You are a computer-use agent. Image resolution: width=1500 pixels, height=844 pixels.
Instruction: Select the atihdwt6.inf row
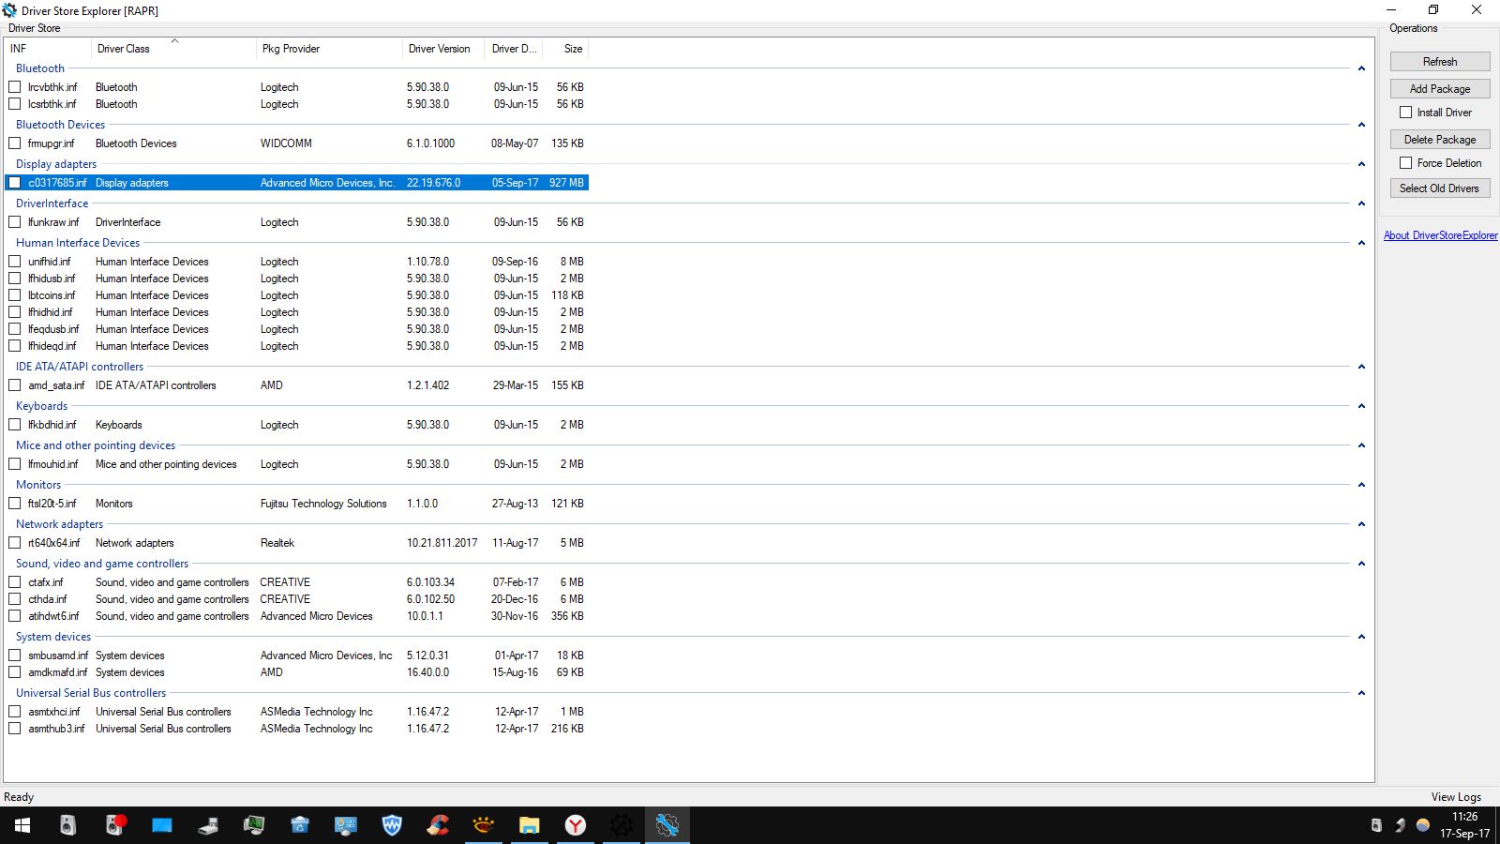point(296,616)
